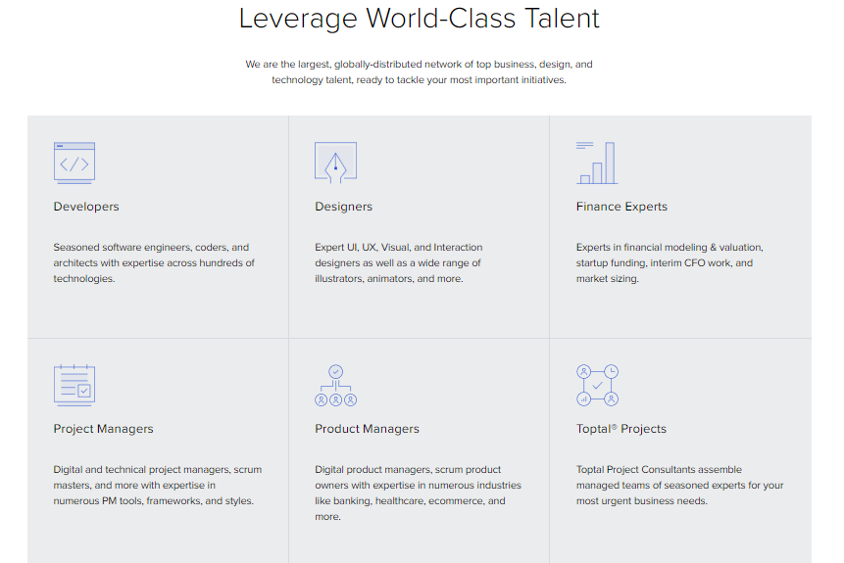The width and height of the screenshot is (844, 563).
Task: Select the Product Managers description about industries
Action: pyautogui.click(x=419, y=493)
